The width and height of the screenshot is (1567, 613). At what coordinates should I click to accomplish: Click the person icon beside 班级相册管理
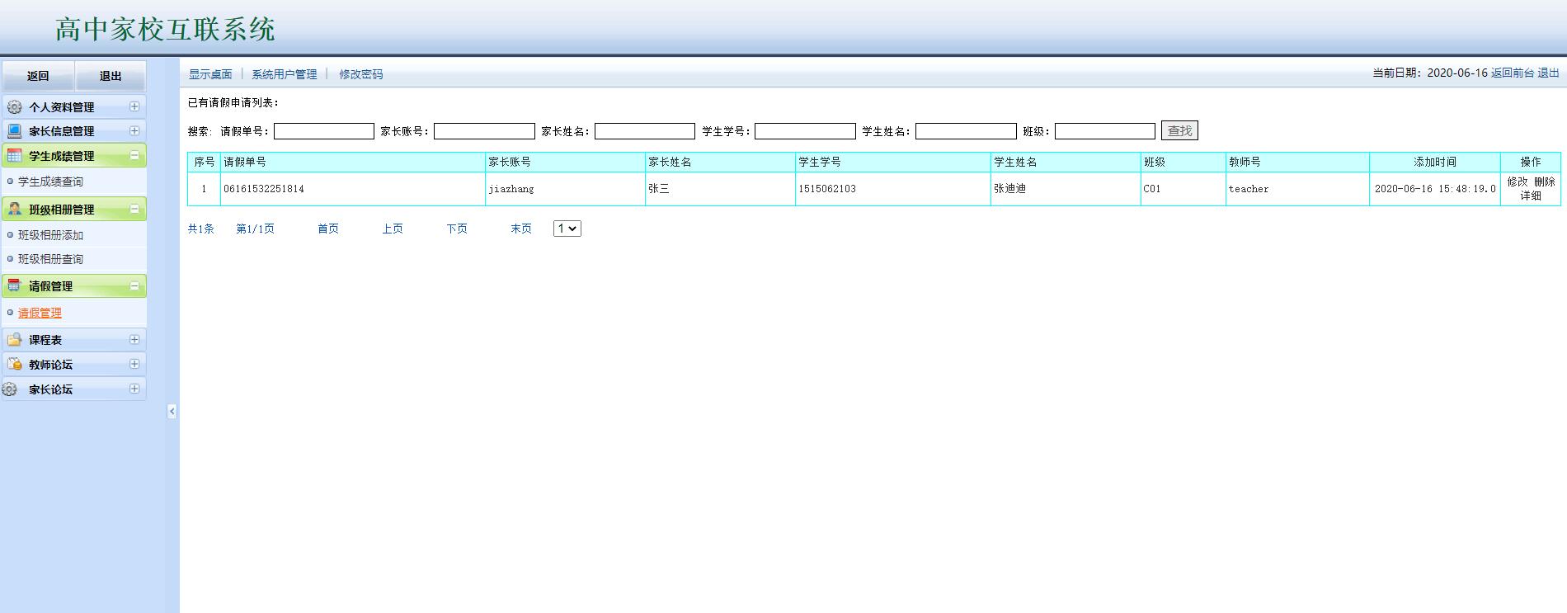[14, 210]
